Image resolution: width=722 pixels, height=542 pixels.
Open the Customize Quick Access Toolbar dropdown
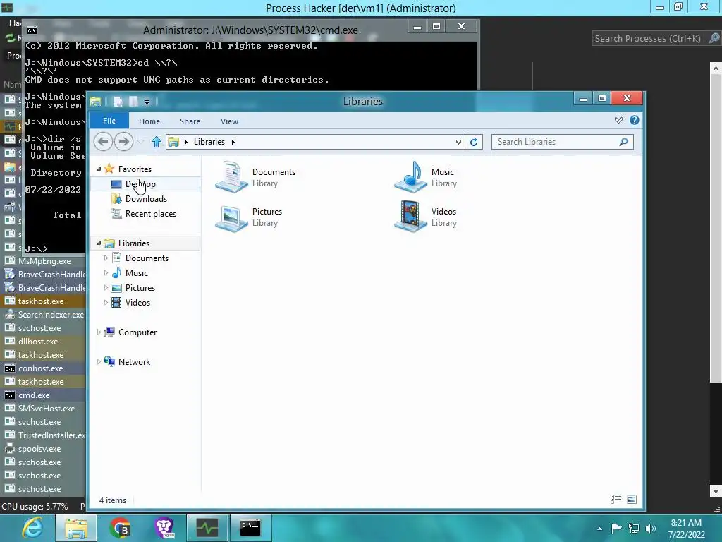click(x=147, y=102)
